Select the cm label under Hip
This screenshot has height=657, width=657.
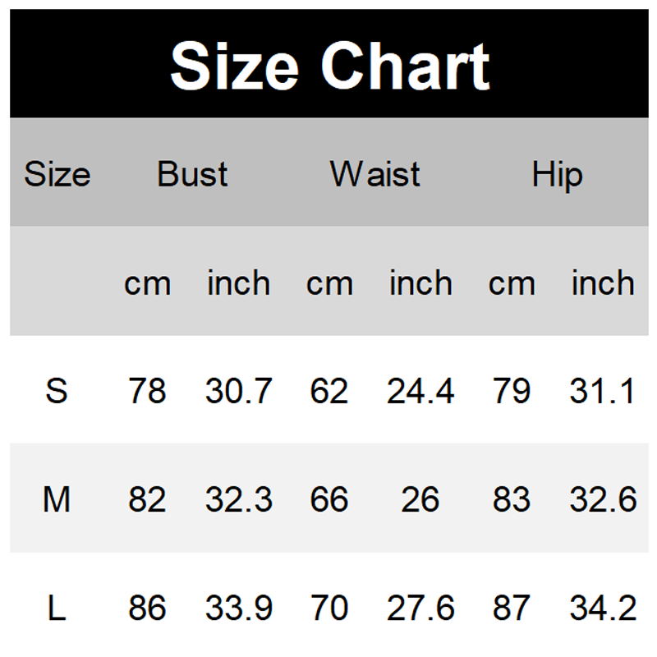pos(512,283)
